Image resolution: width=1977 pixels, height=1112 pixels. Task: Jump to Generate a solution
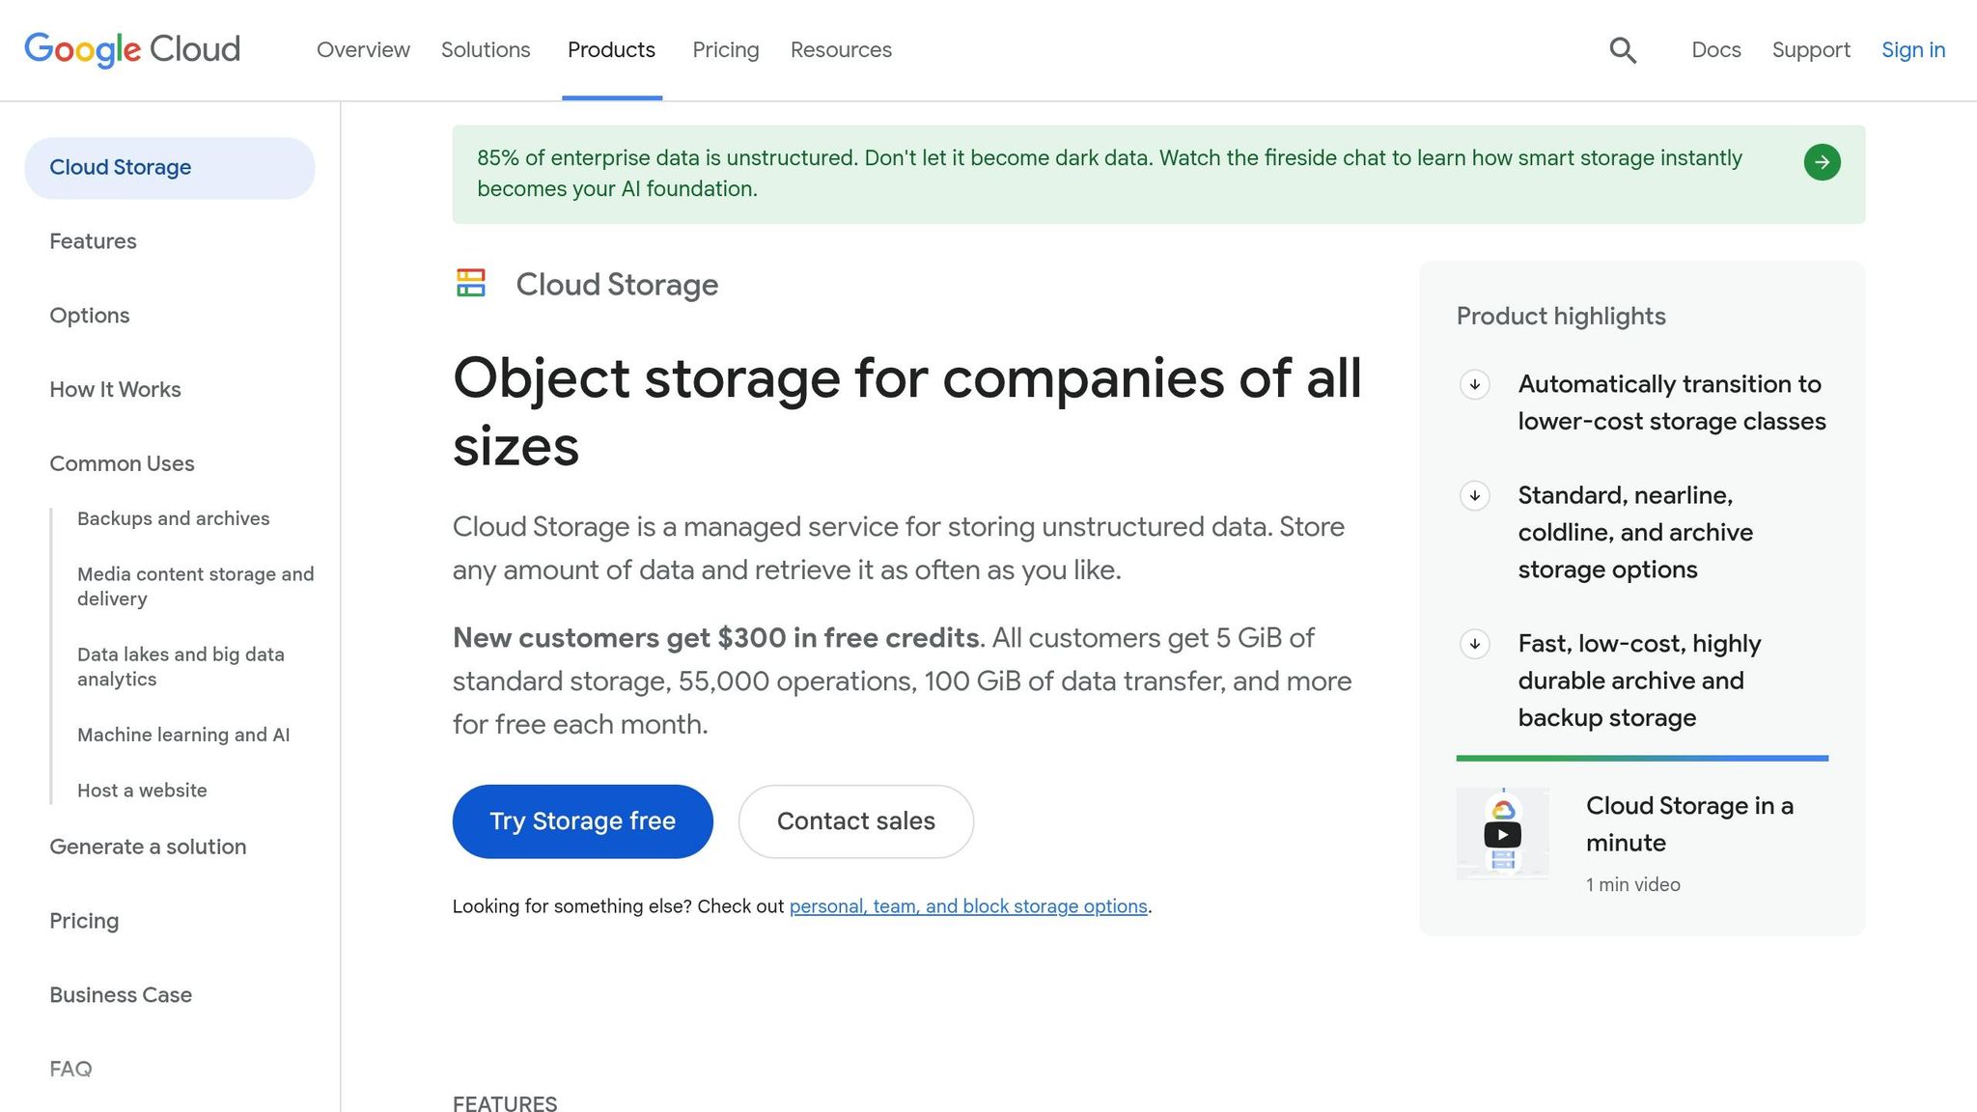148,847
